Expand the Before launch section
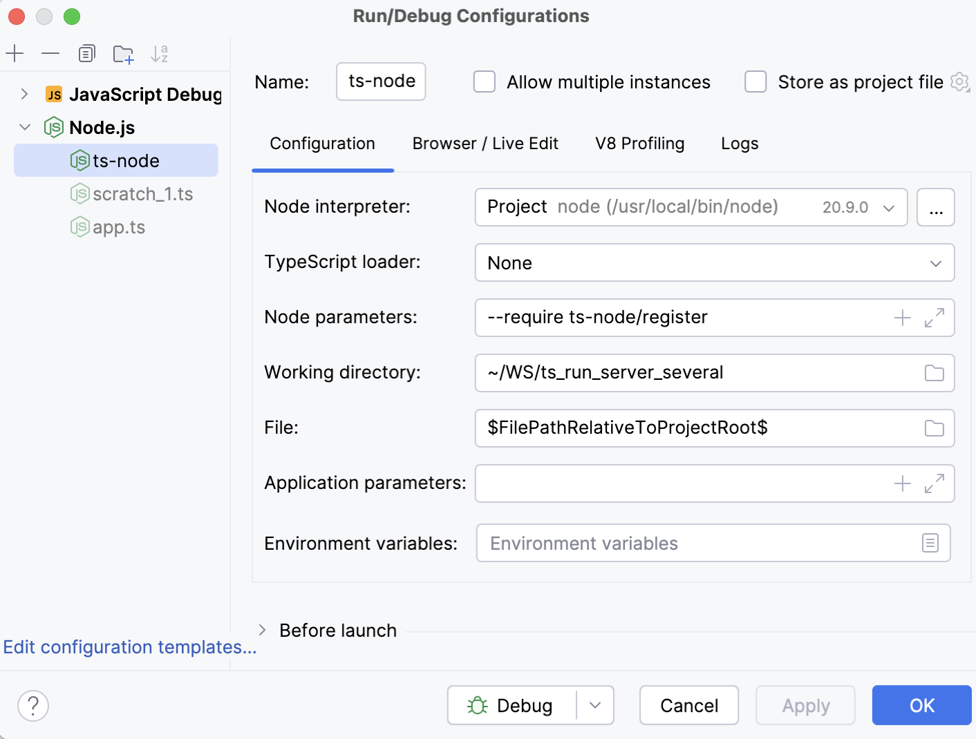 point(262,630)
